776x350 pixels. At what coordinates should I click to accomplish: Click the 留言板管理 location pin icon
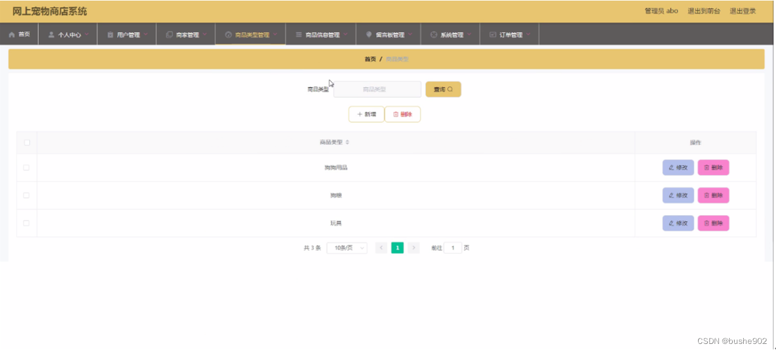[x=369, y=33]
